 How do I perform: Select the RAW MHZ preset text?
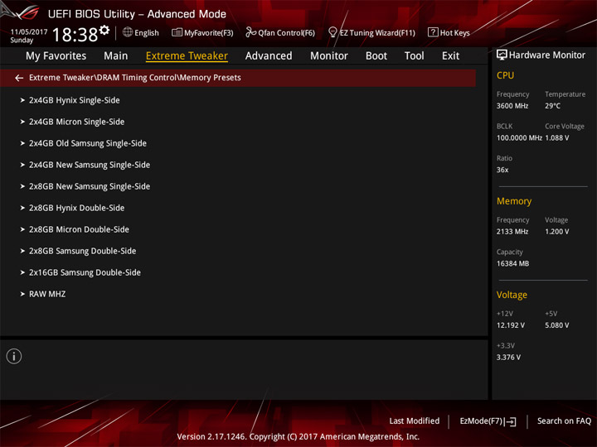tap(47, 294)
